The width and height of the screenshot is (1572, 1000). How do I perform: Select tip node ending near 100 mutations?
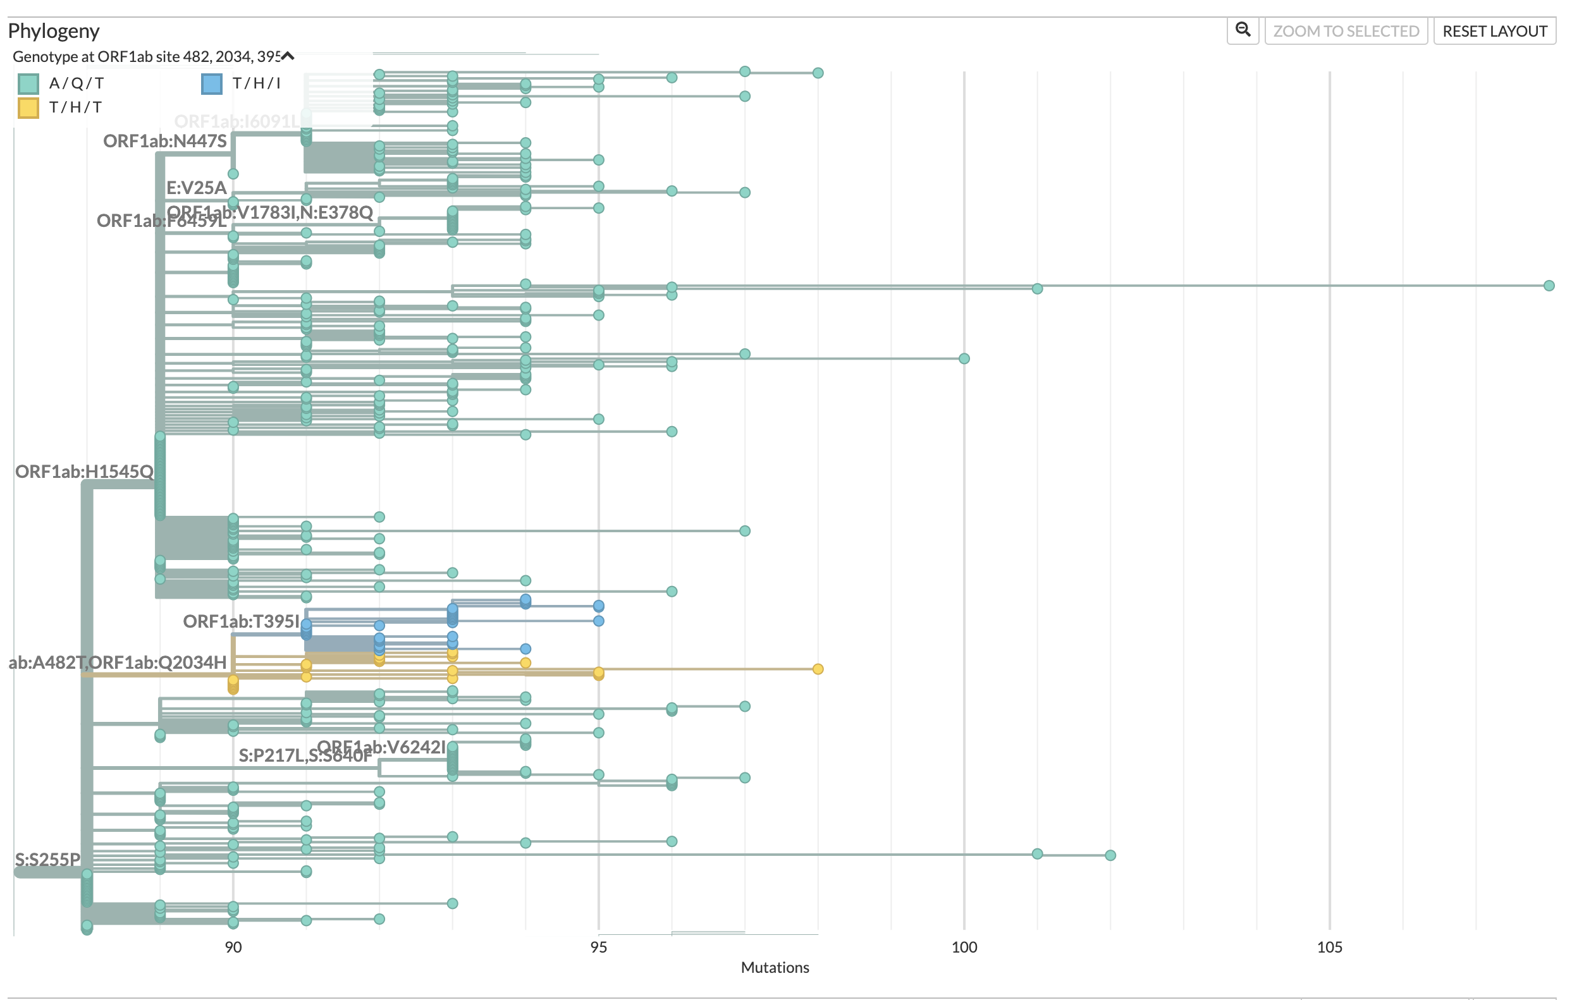pos(964,358)
